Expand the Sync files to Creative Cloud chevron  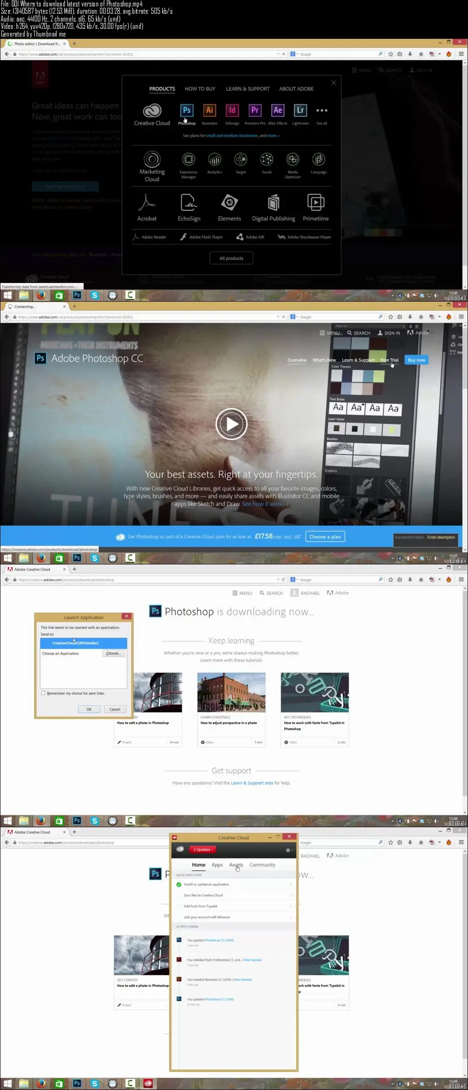pos(291,895)
